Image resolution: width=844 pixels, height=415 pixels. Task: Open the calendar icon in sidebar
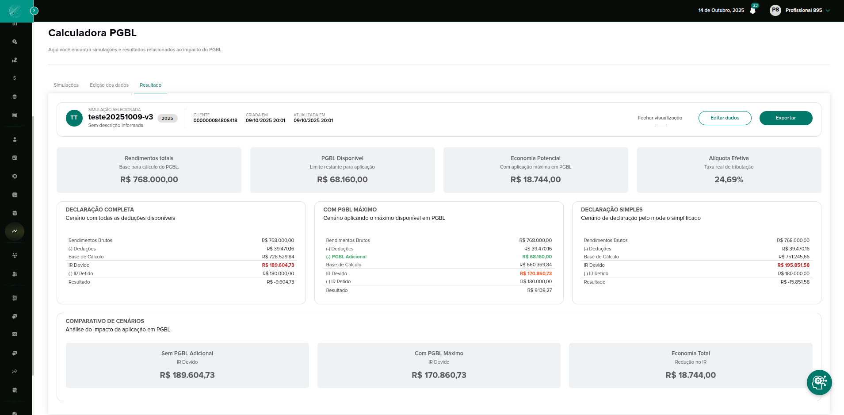pos(15,213)
